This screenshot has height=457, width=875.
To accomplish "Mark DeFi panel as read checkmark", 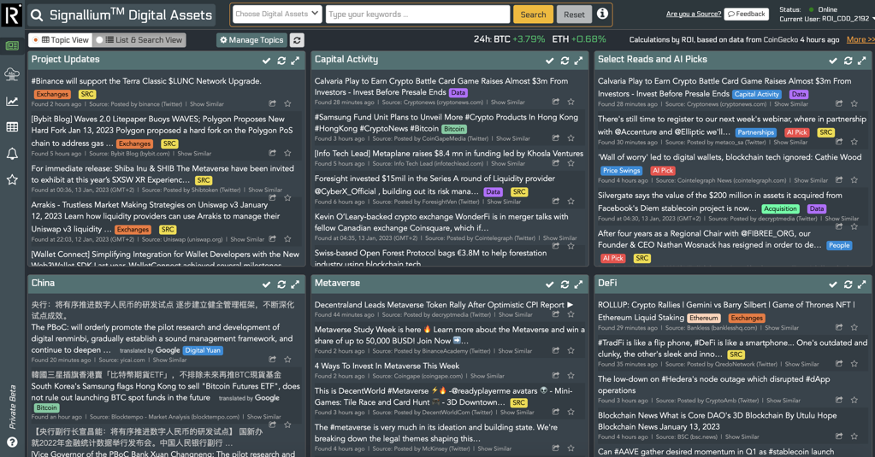I will pyautogui.click(x=833, y=284).
